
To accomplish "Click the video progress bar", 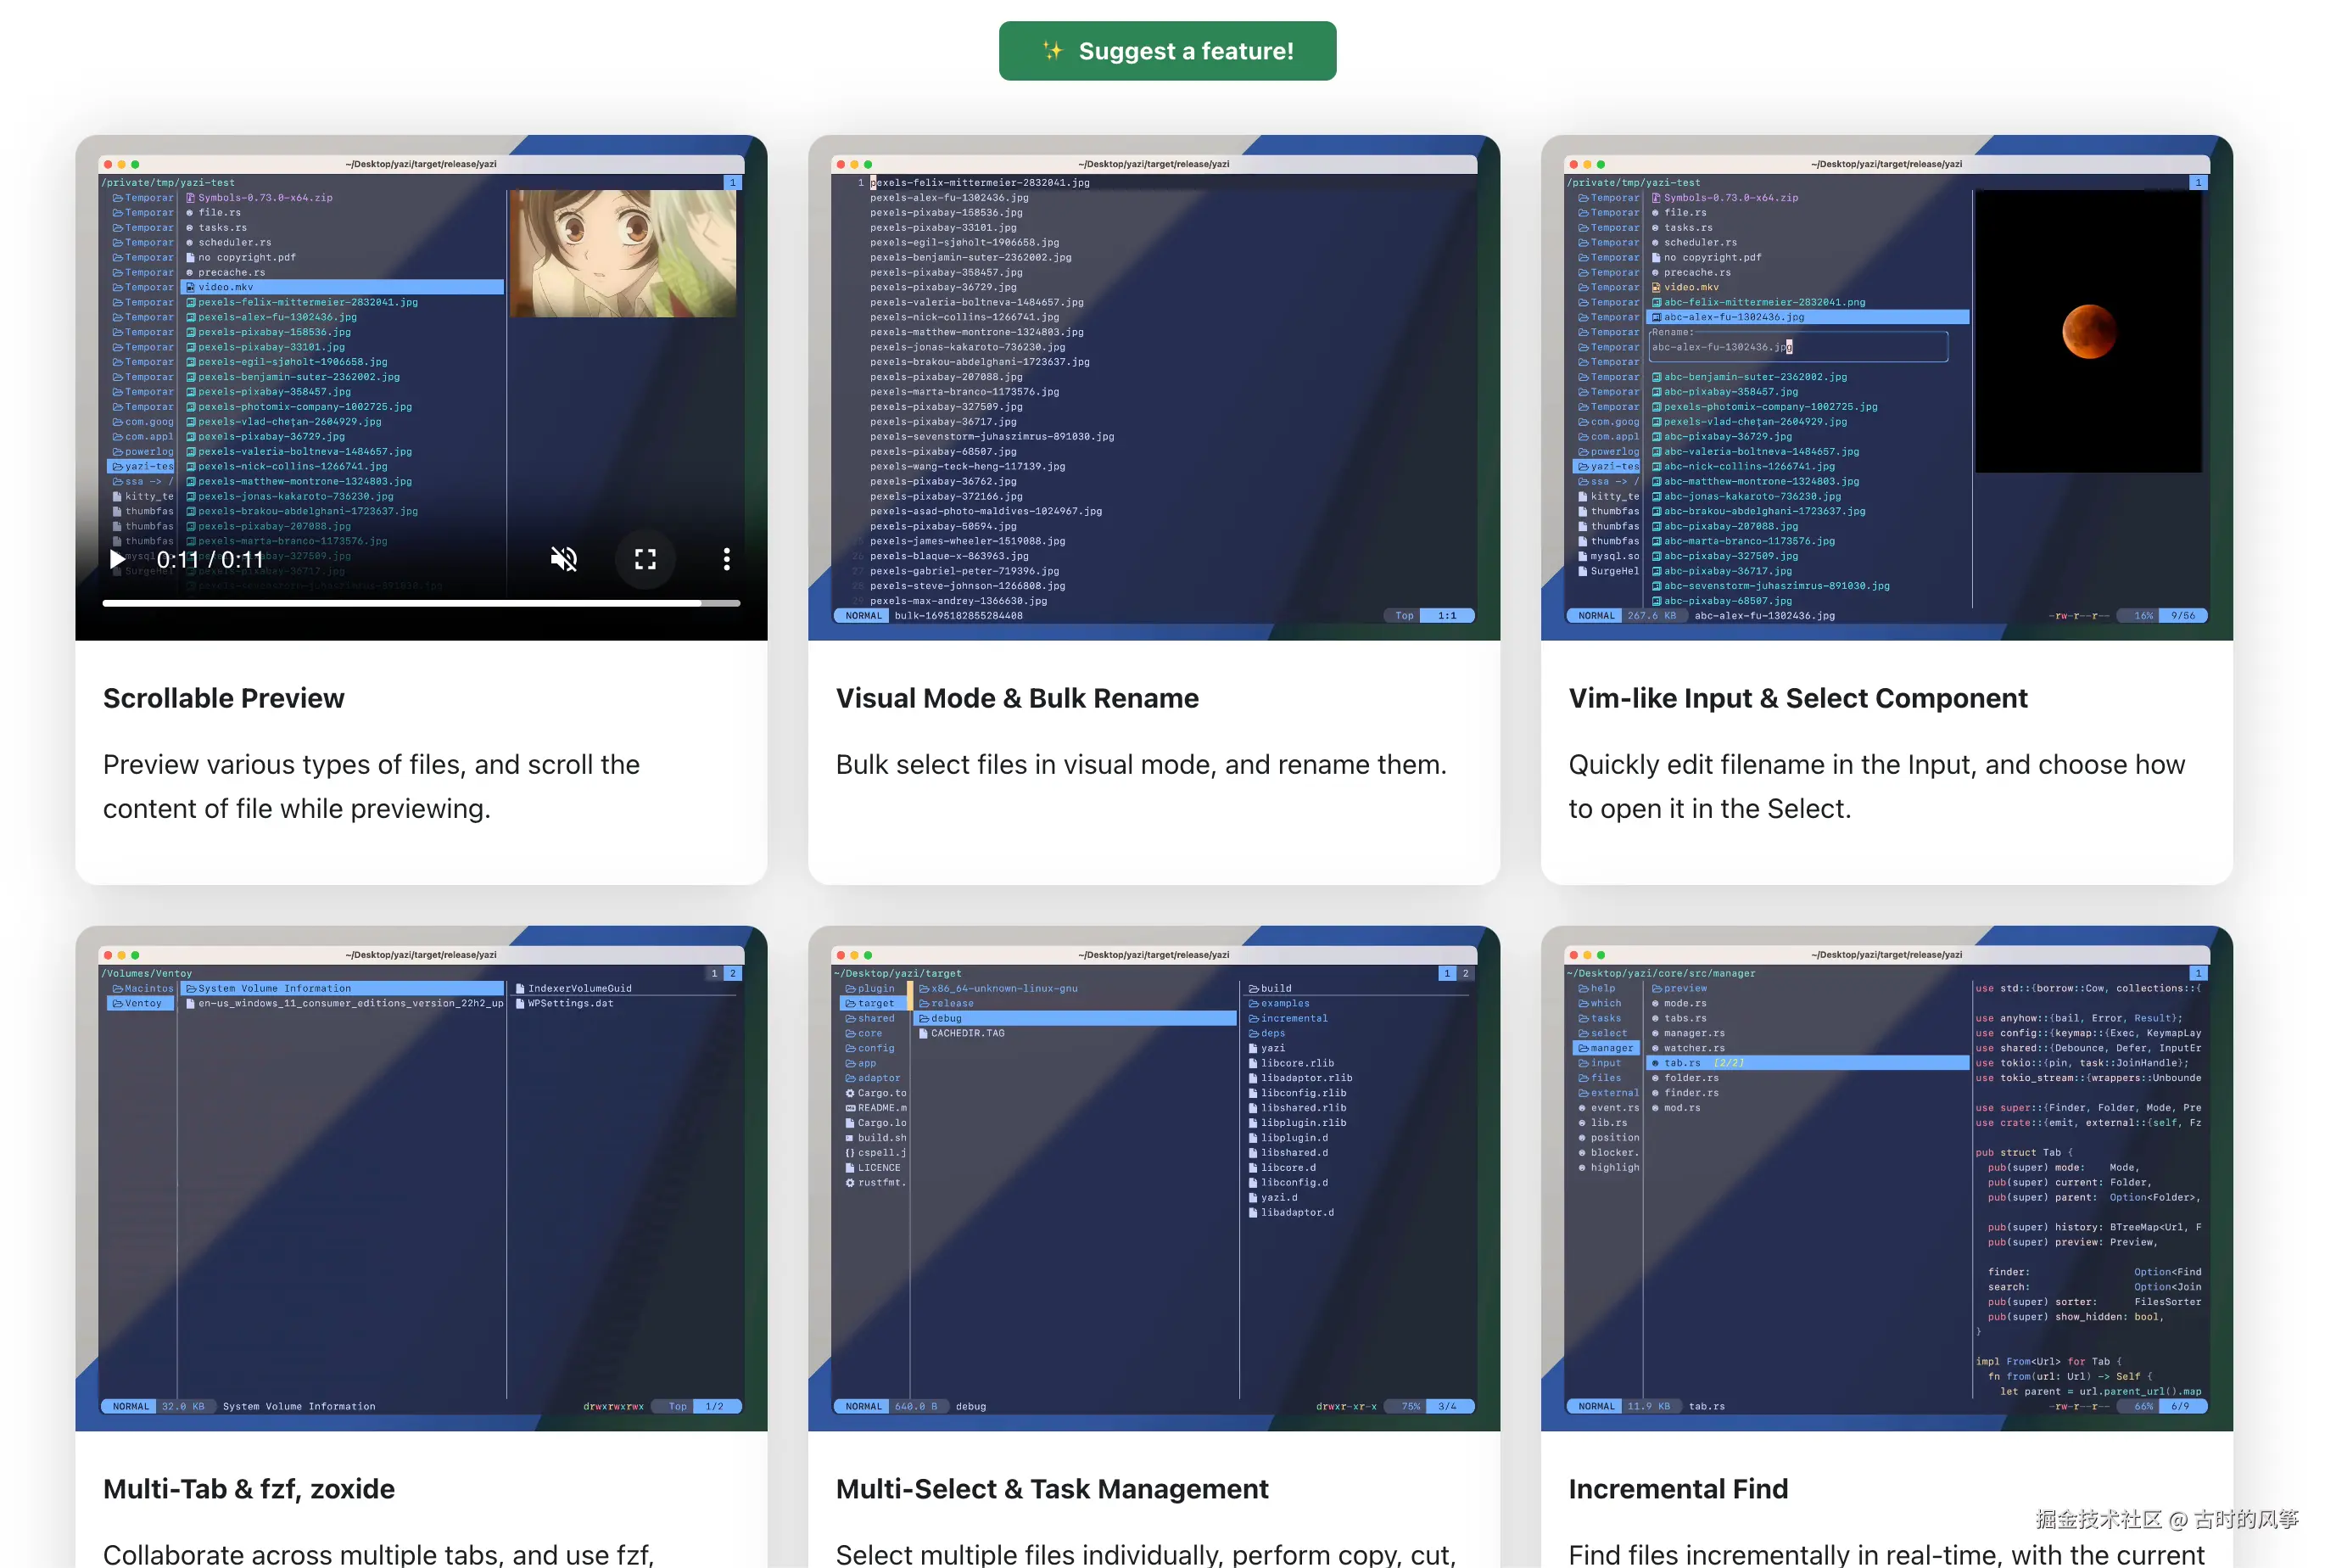I will pyautogui.click(x=420, y=603).
